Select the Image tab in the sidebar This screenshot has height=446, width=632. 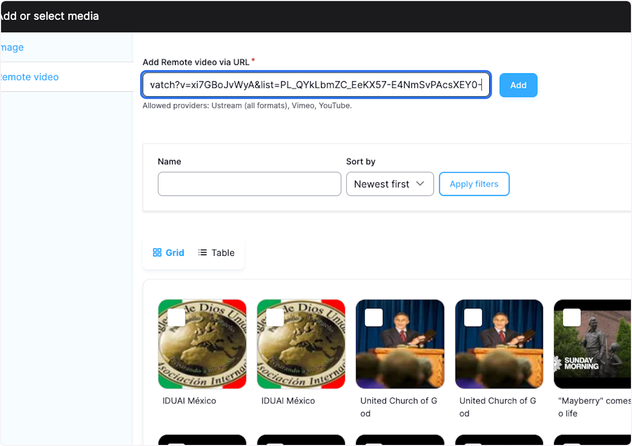coord(12,47)
